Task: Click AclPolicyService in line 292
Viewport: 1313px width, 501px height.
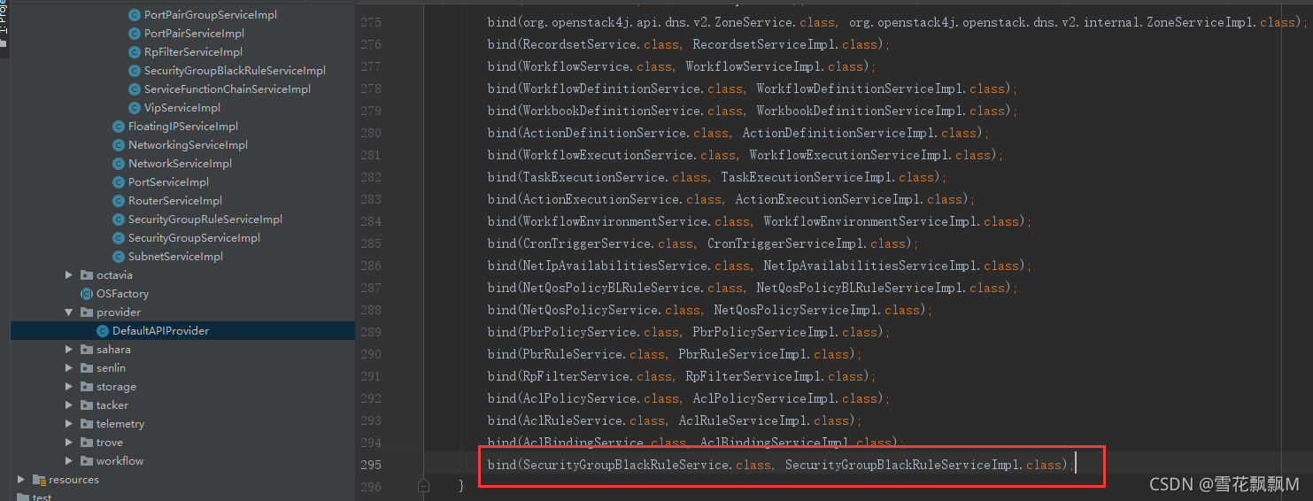Action: click(579, 398)
